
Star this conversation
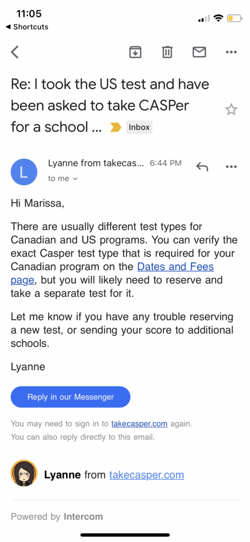pyautogui.click(x=231, y=110)
